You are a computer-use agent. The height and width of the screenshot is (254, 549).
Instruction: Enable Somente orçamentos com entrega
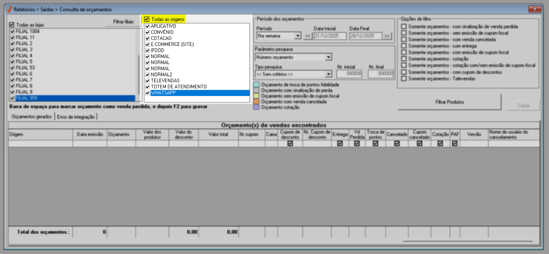404,46
